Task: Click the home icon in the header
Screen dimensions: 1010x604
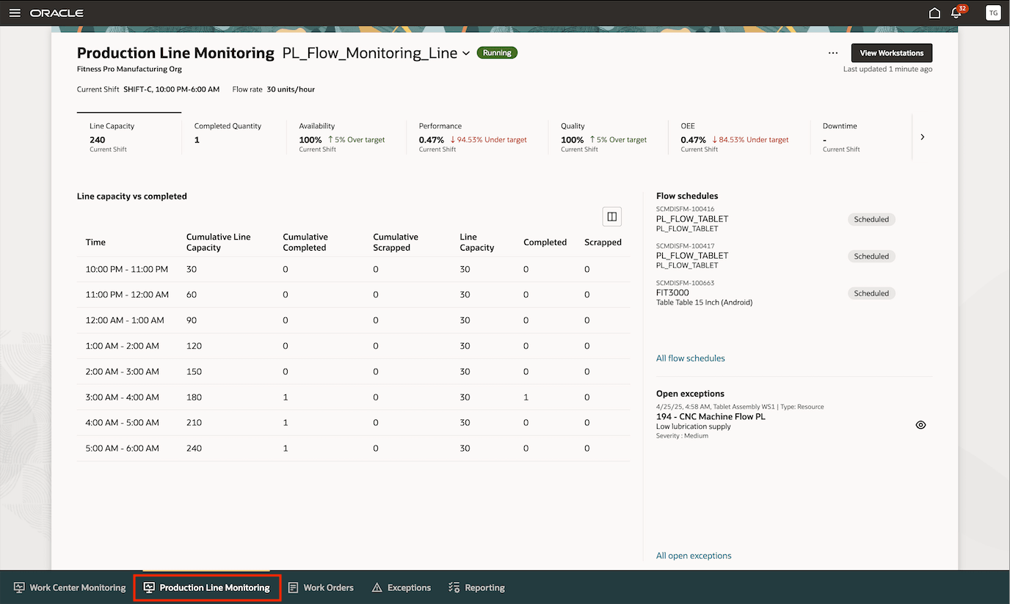Action: click(934, 12)
